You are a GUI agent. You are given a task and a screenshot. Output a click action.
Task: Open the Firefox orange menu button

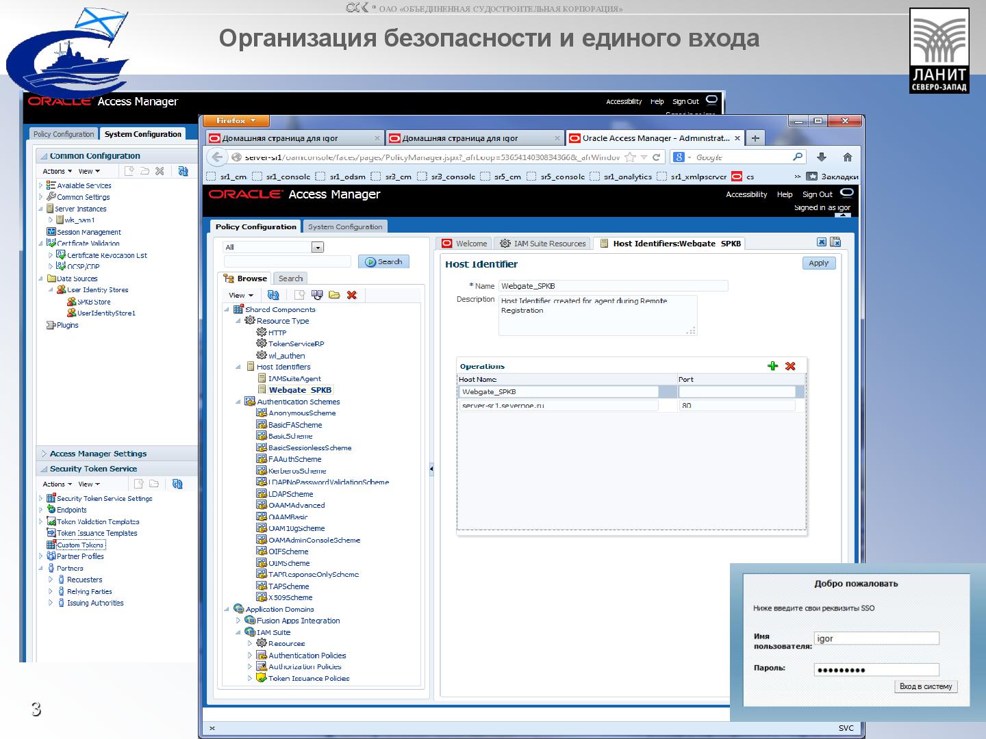pos(236,121)
